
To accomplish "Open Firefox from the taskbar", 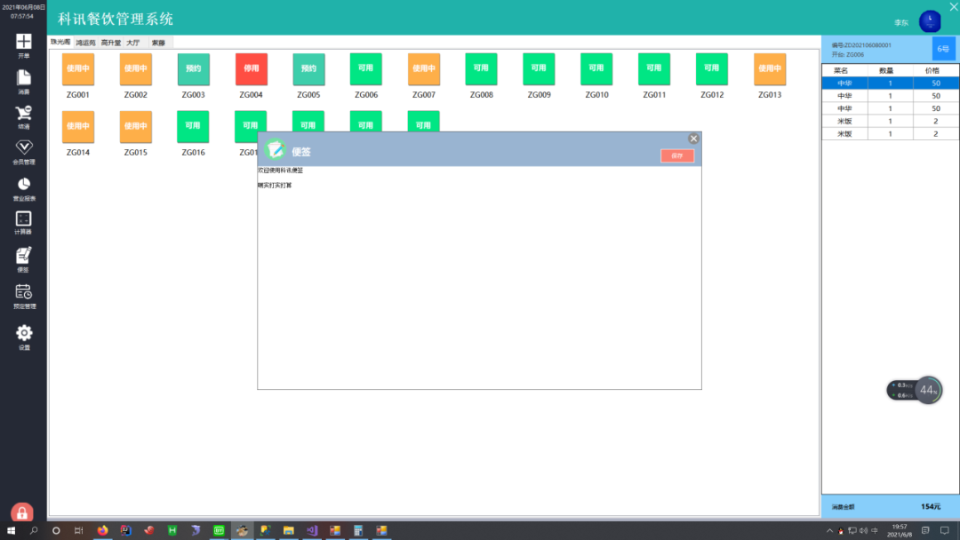I will (102, 530).
